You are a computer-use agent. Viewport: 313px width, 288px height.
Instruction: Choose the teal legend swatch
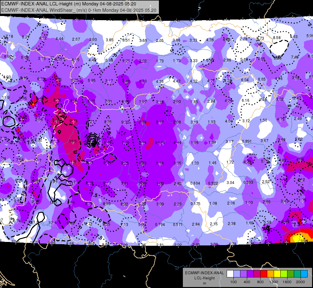[x=297, y=274]
